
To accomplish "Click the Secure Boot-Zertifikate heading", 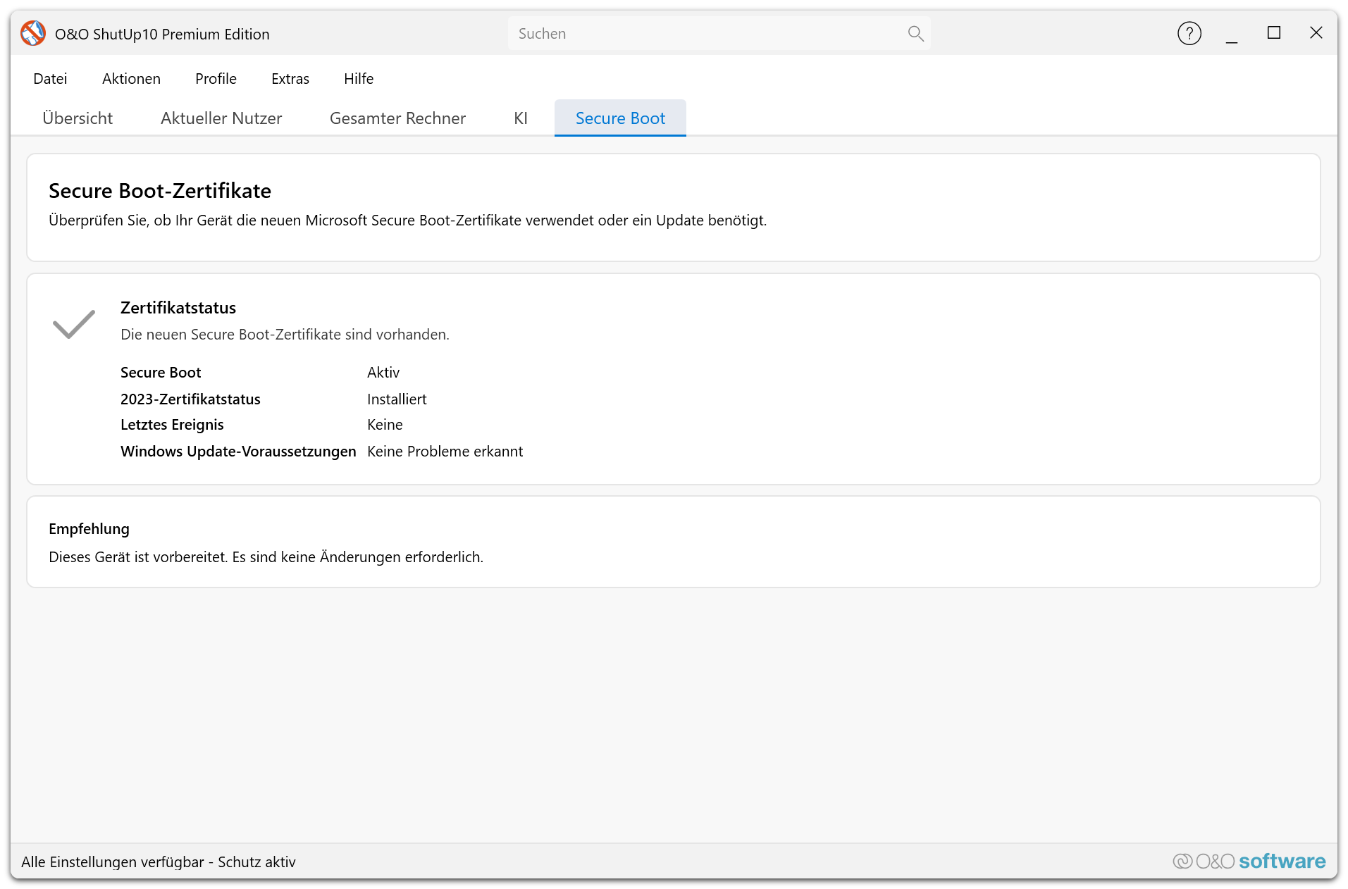I will click(x=160, y=191).
